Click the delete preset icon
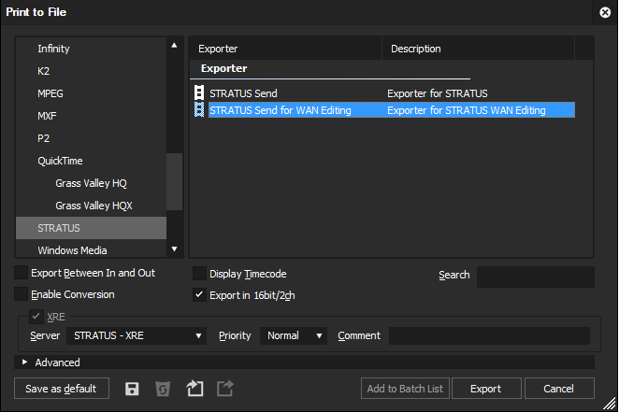This screenshot has width=619, height=412. click(x=163, y=389)
